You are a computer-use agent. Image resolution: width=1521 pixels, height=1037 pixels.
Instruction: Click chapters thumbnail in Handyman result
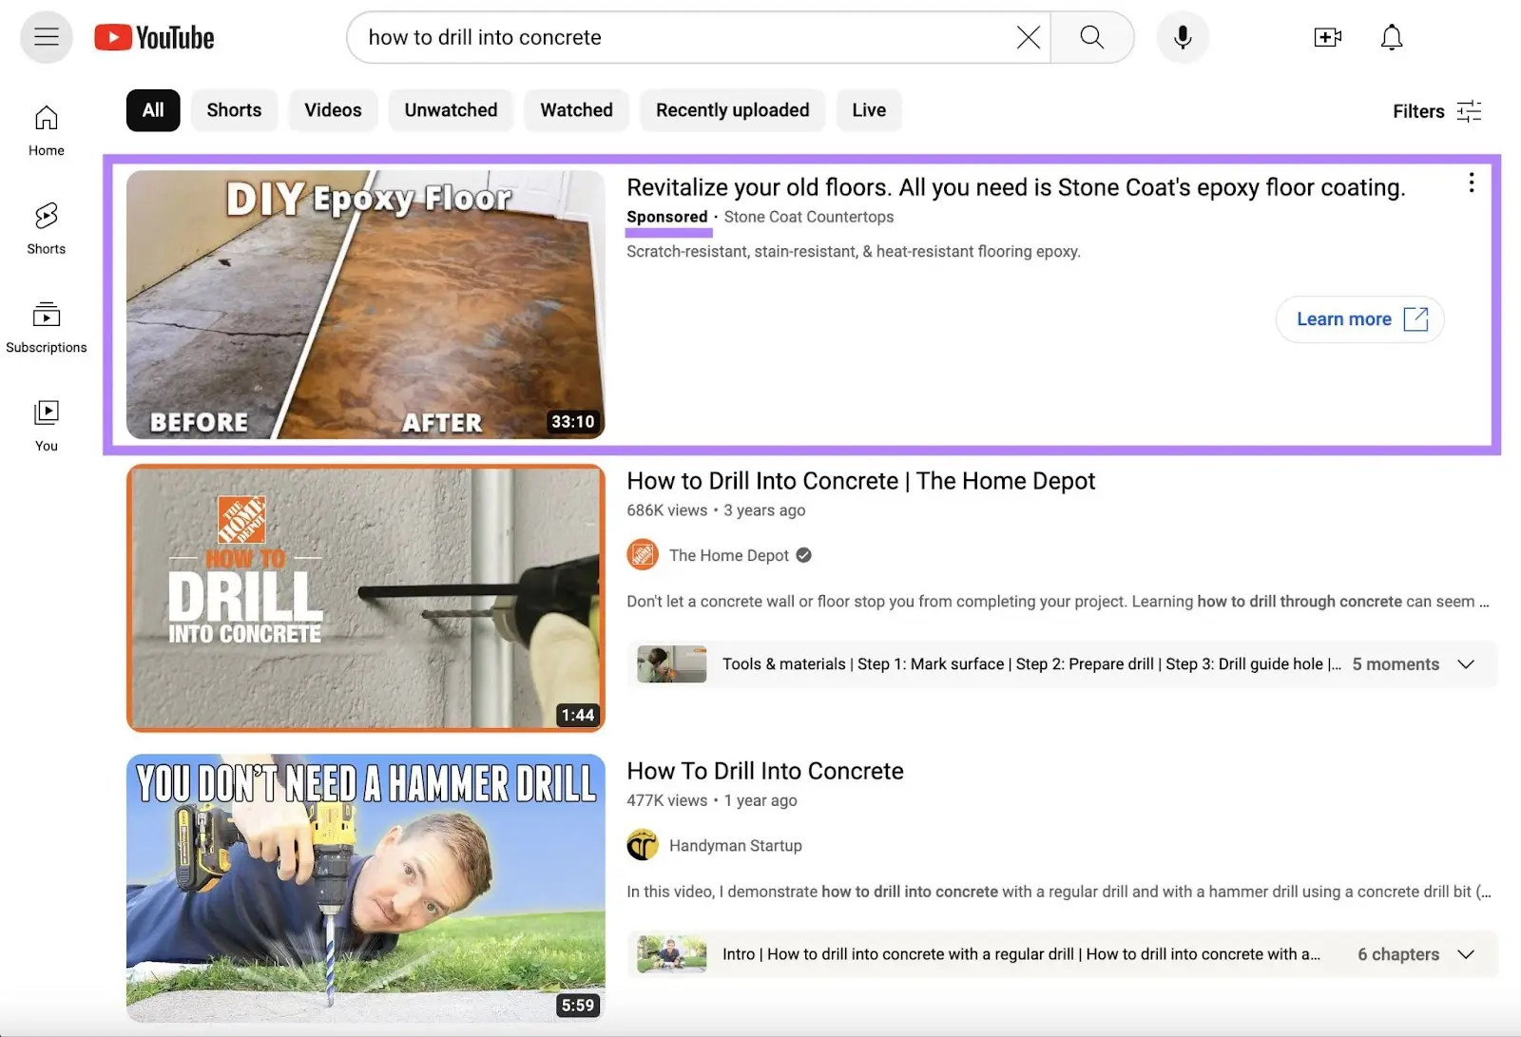(672, 954)
